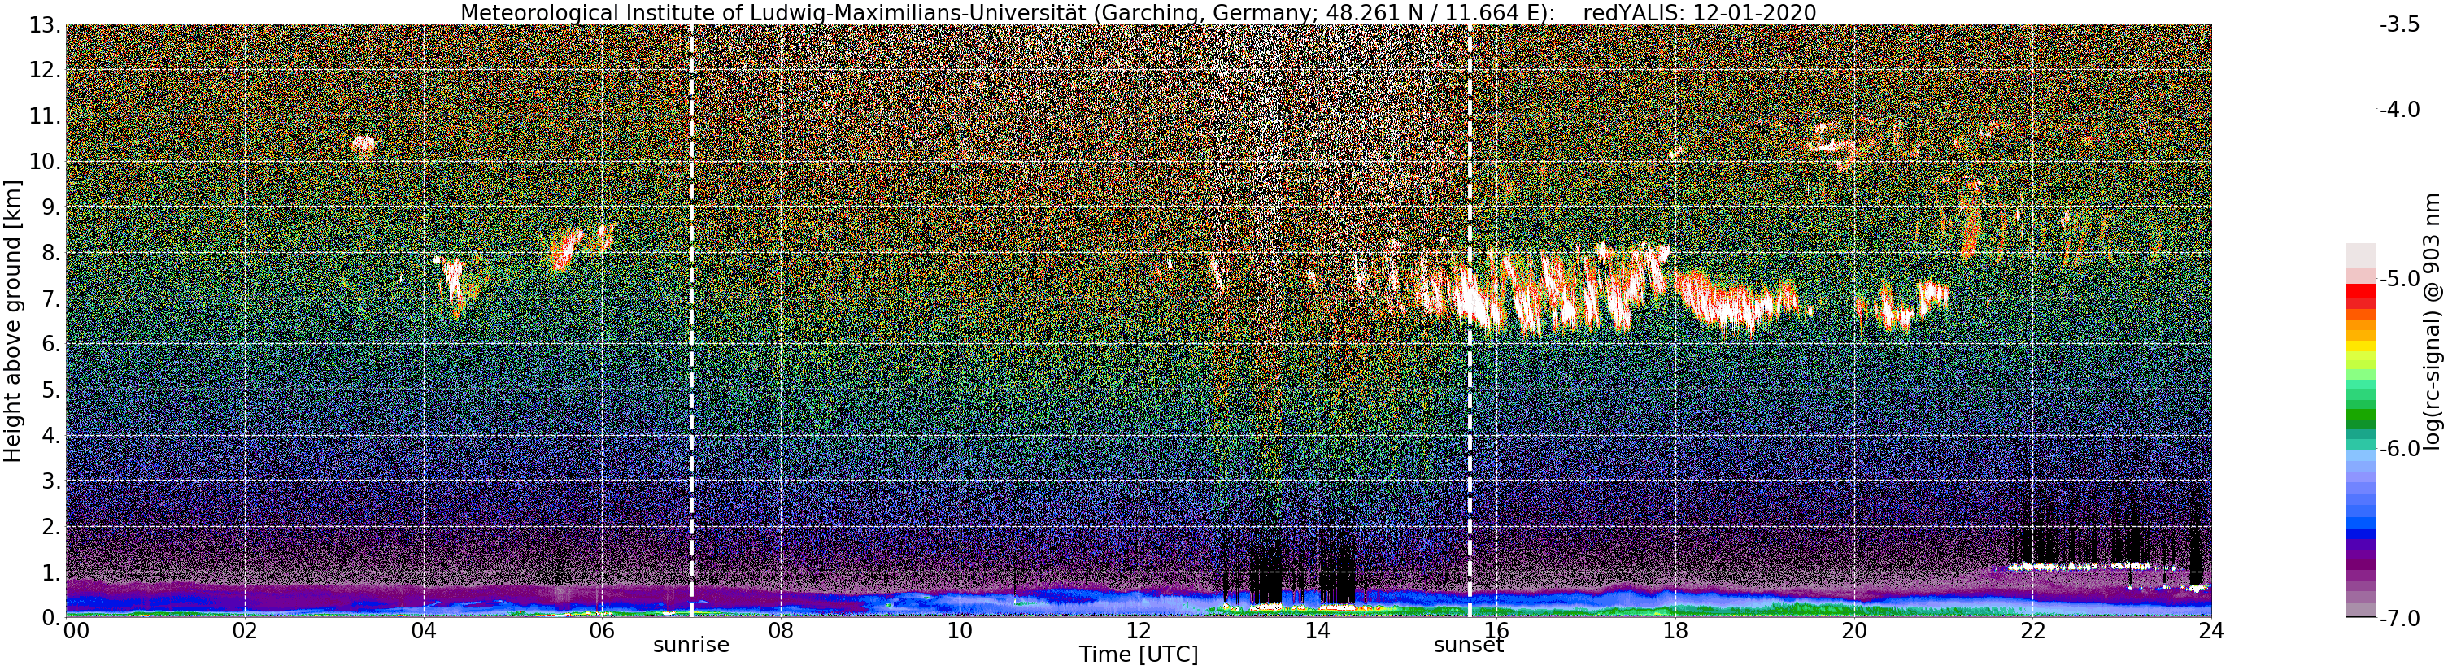The height and width of the screenshot is (670, 2448).
Task: Click the dashed white sunset line
Action: [x=1469, y=321]
